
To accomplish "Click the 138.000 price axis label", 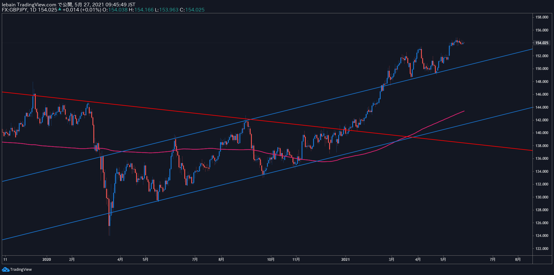I will click(542, 146).
